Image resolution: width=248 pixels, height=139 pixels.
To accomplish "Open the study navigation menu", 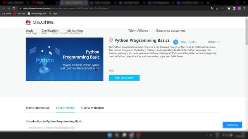I will point(29,31).
